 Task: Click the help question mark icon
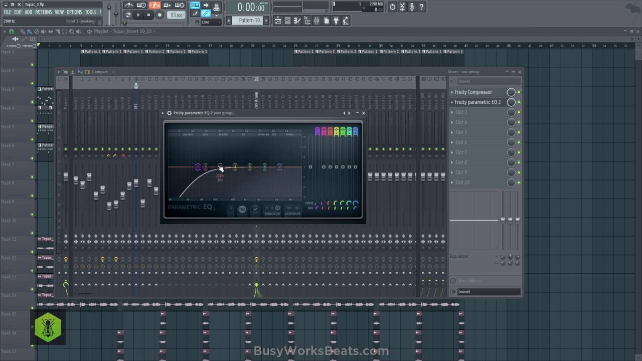click(421, 7)
